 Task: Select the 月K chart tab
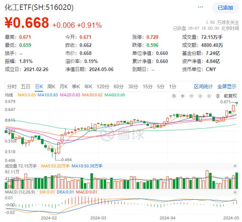[64, 87]
